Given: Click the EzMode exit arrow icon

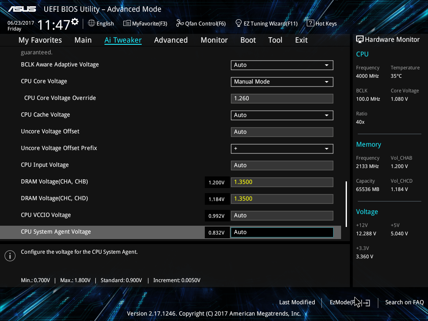Looking at the screenshot, I should tap(367, 303).
